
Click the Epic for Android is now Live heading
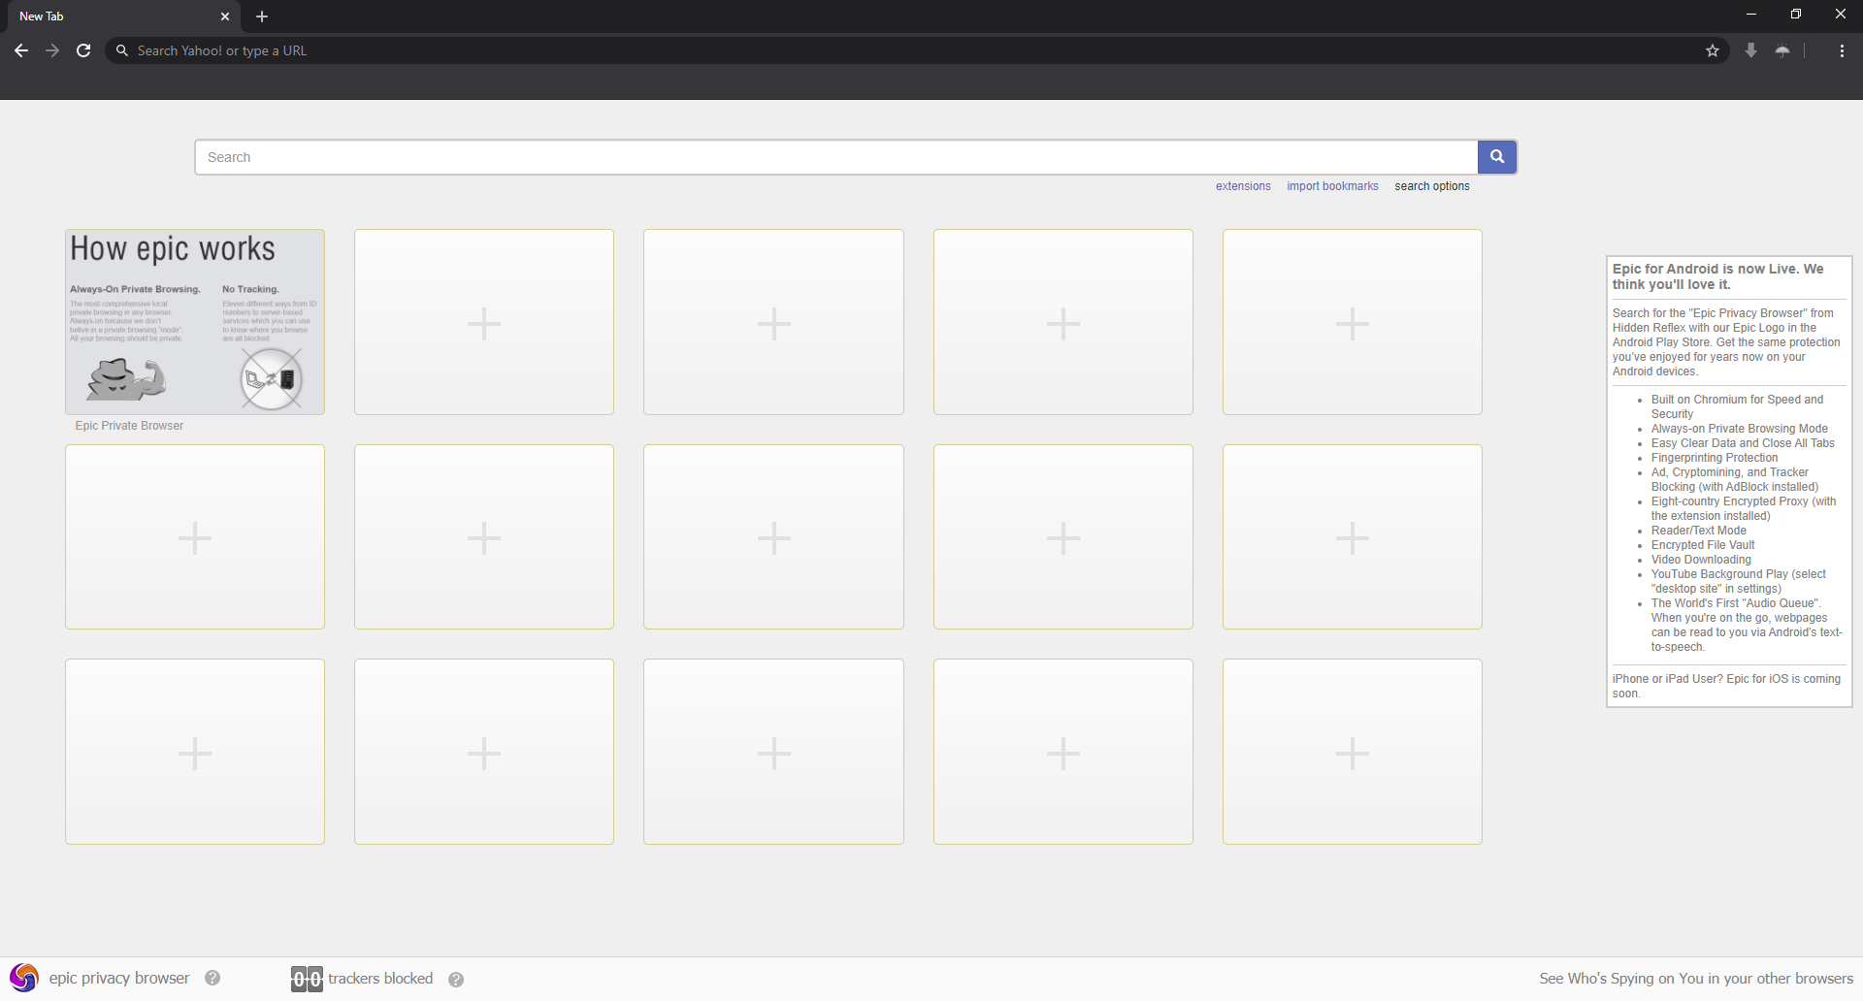tap(1717, 276)
